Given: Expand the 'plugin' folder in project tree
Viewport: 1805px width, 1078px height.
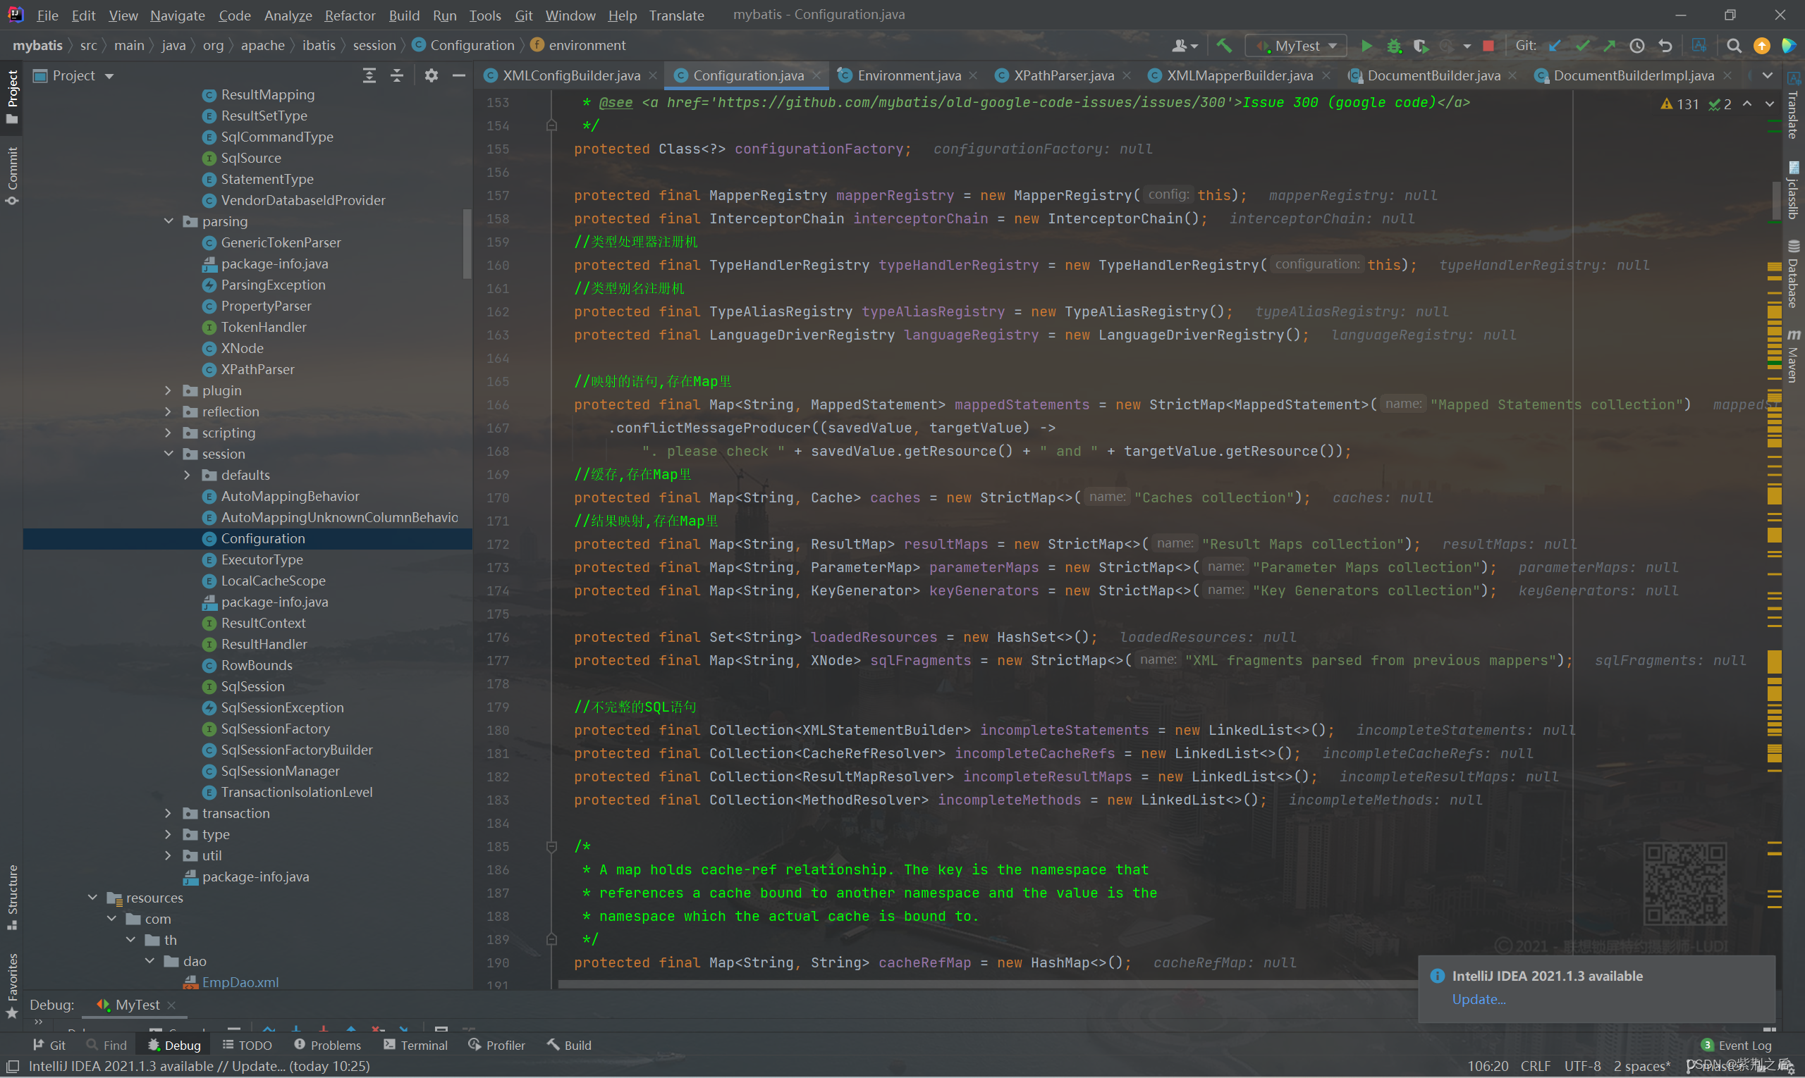Looking at the screenshot, I should pyautogui.click(x=169, y=390).
